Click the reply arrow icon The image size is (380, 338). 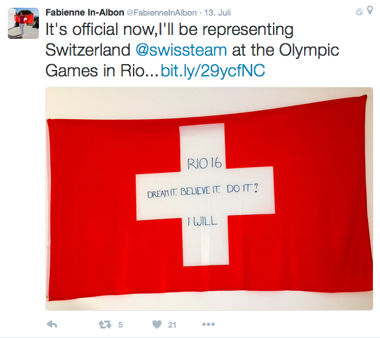(52, 324)
